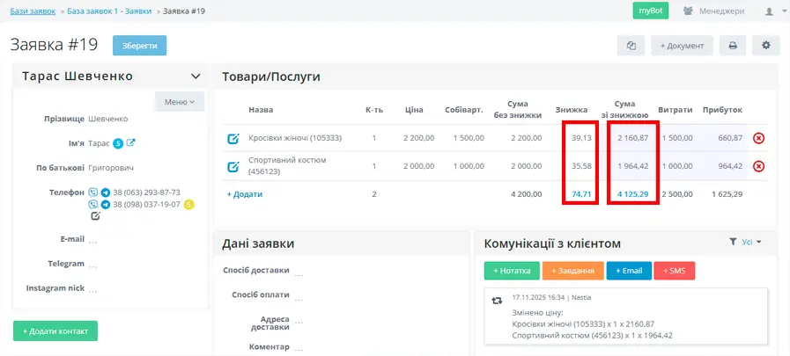Click the edit phone numbers pencil icon

point(95,216)
